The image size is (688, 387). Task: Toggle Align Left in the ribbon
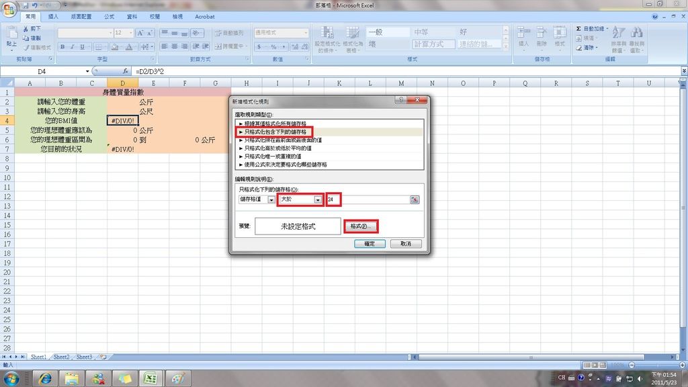(x=165, y=46)
